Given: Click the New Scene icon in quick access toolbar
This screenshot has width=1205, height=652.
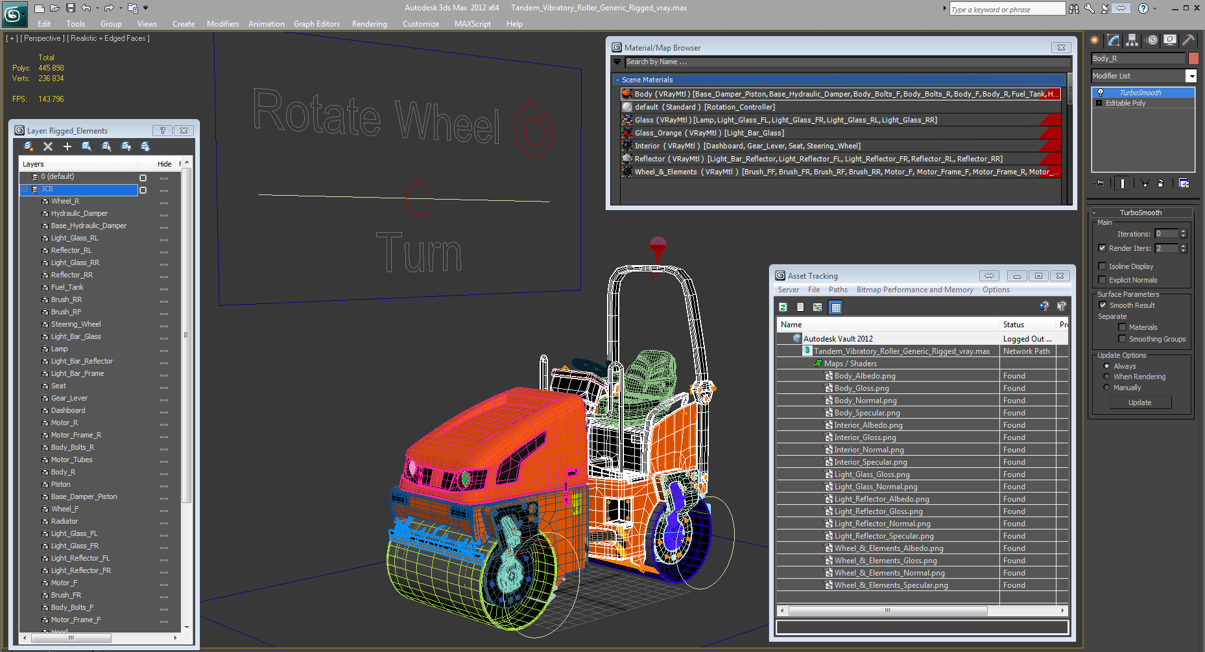Looking at the screenshot, I should coord(40,8).
